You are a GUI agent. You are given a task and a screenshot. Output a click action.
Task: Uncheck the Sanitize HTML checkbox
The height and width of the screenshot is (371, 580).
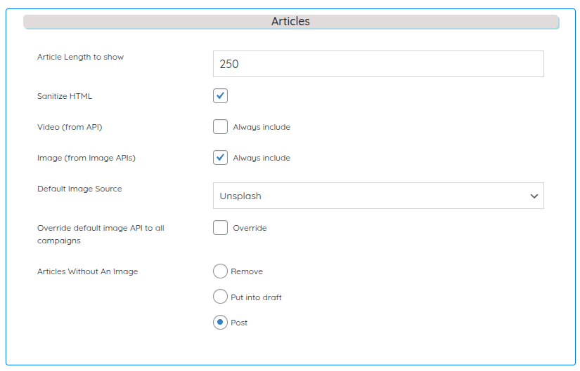pos(220,95)
